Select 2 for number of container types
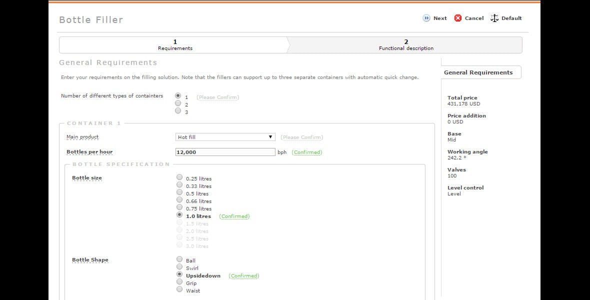The image size is (590, 300). (178, 103)
